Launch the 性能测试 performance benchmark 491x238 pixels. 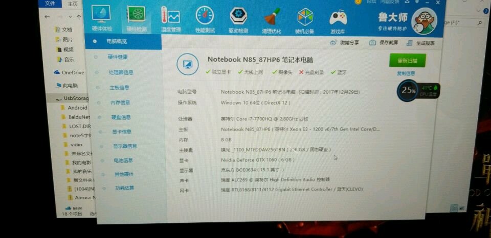click(205, 19)
